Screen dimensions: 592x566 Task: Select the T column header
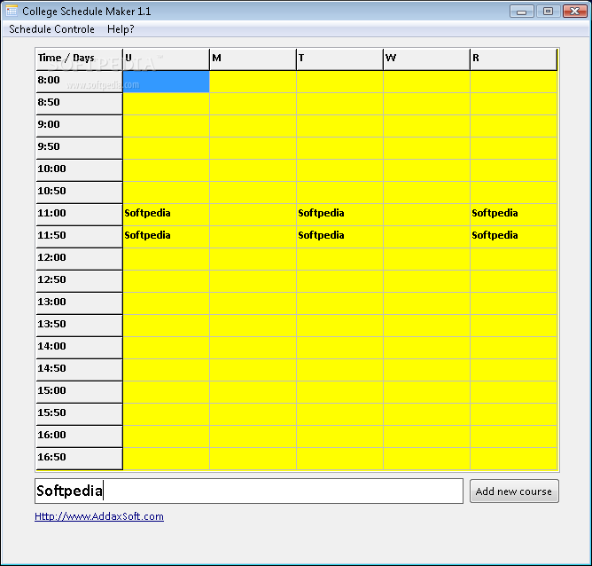339,59
